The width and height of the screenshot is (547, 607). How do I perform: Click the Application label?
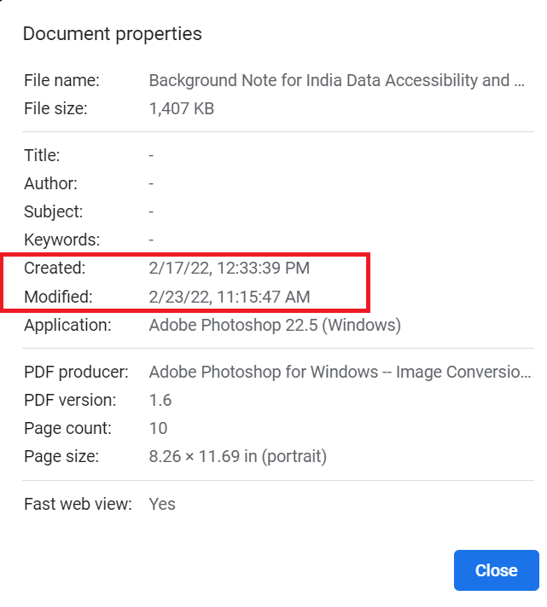(x=67, y=325)
